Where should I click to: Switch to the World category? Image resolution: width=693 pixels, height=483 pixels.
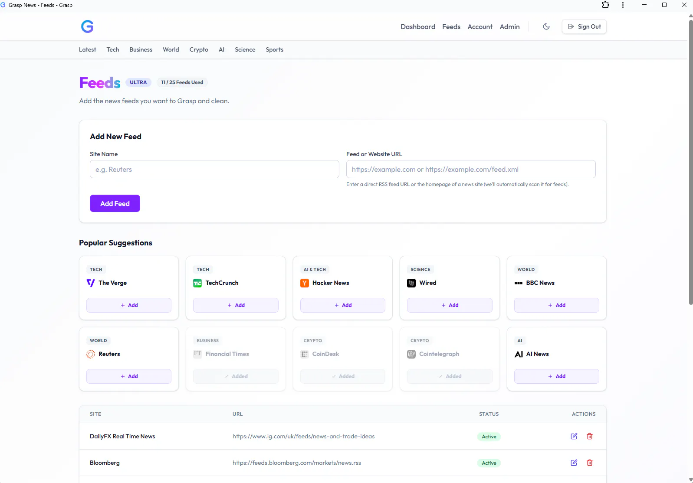point(171,49)
